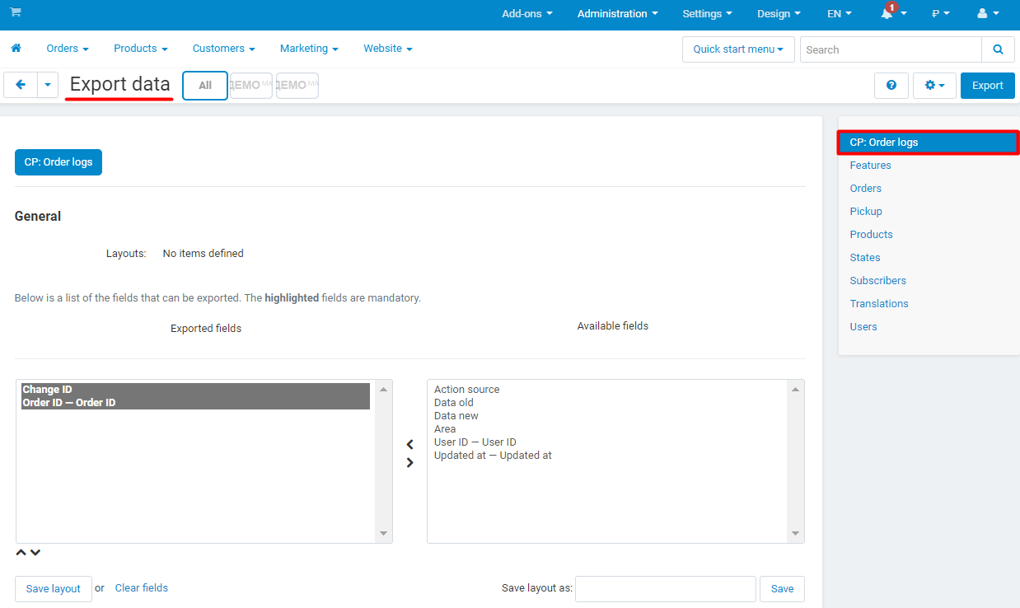Open the EN language selector
The image size is (1020, 608).
coord(840,13)
